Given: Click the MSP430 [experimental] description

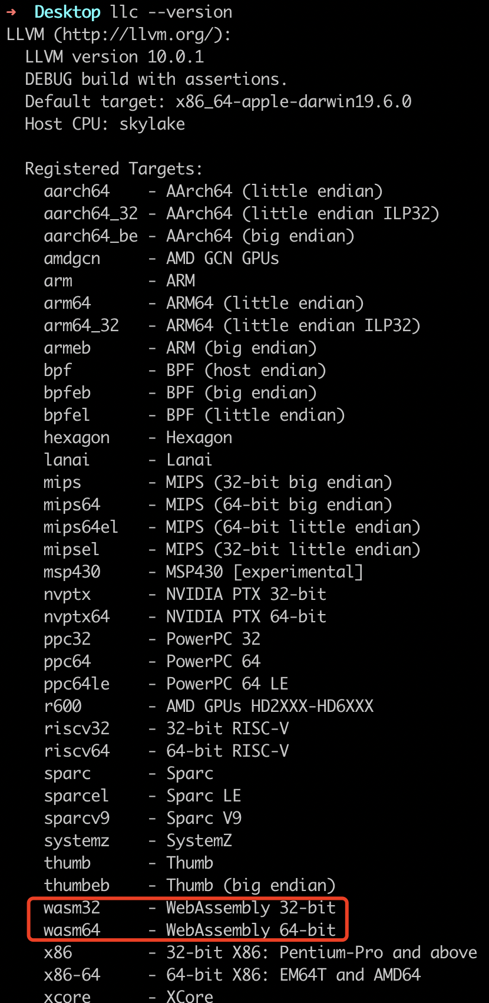Looking at the screenshot, I should pyautogui.click(x=265, y=572).
